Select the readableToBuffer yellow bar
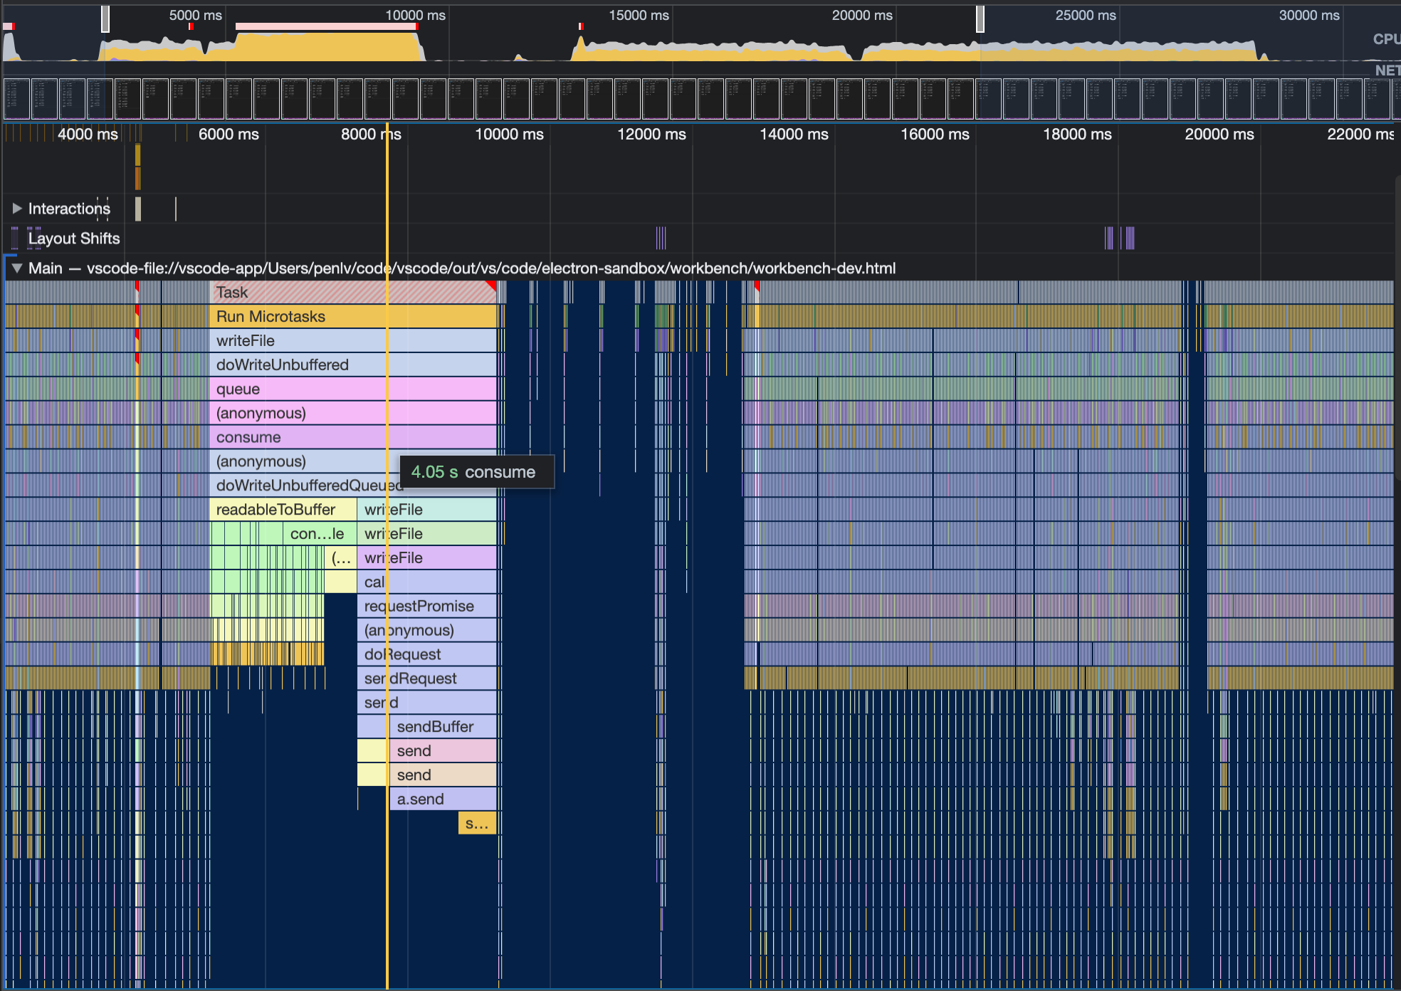This screenshot has width=1401, height=991. coord(282,510)
